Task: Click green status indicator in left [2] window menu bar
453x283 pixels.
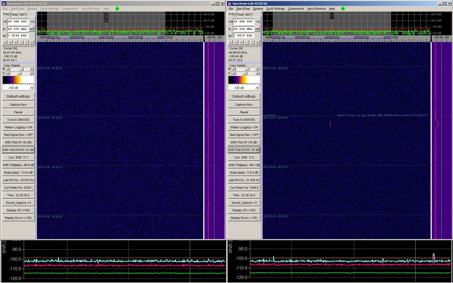Action: pos(117,9)
